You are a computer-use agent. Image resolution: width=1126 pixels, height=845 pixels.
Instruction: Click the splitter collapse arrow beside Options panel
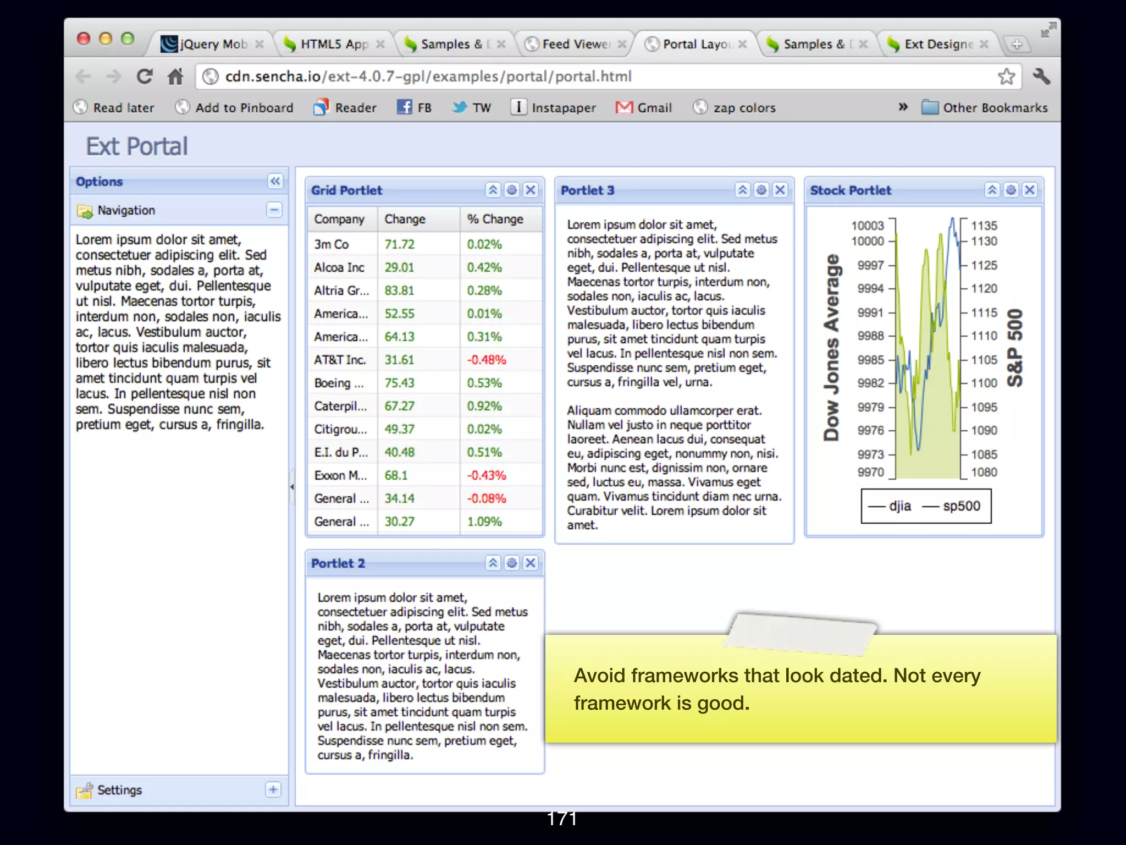[x=292, y=487]
